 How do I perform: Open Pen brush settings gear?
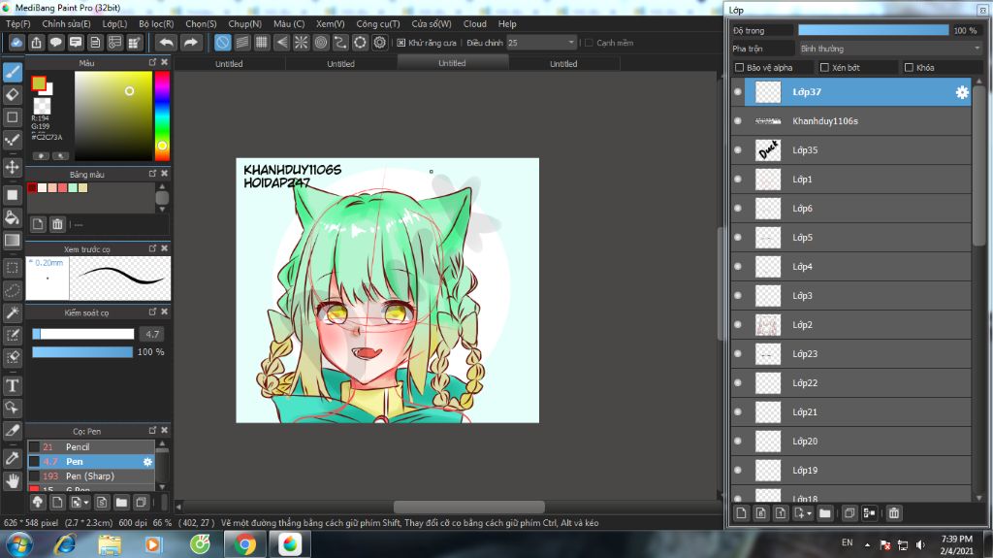coord(147,462)
